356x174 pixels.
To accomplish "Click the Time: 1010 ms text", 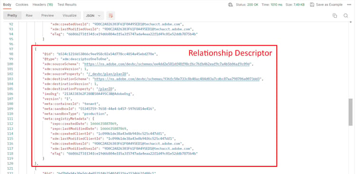I will 272,5.
